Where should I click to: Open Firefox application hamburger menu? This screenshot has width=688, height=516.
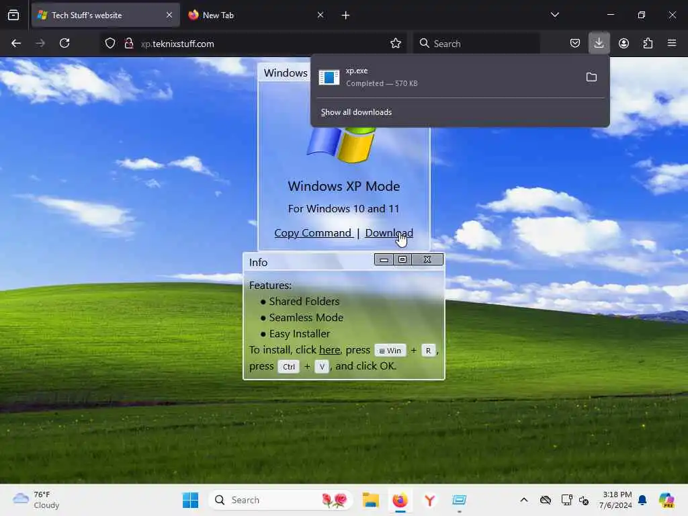pos(672,44)
